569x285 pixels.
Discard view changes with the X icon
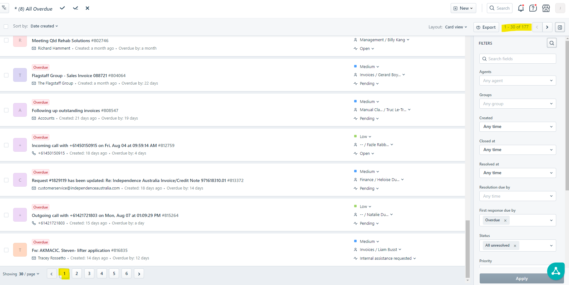click(x=87, y=8)
